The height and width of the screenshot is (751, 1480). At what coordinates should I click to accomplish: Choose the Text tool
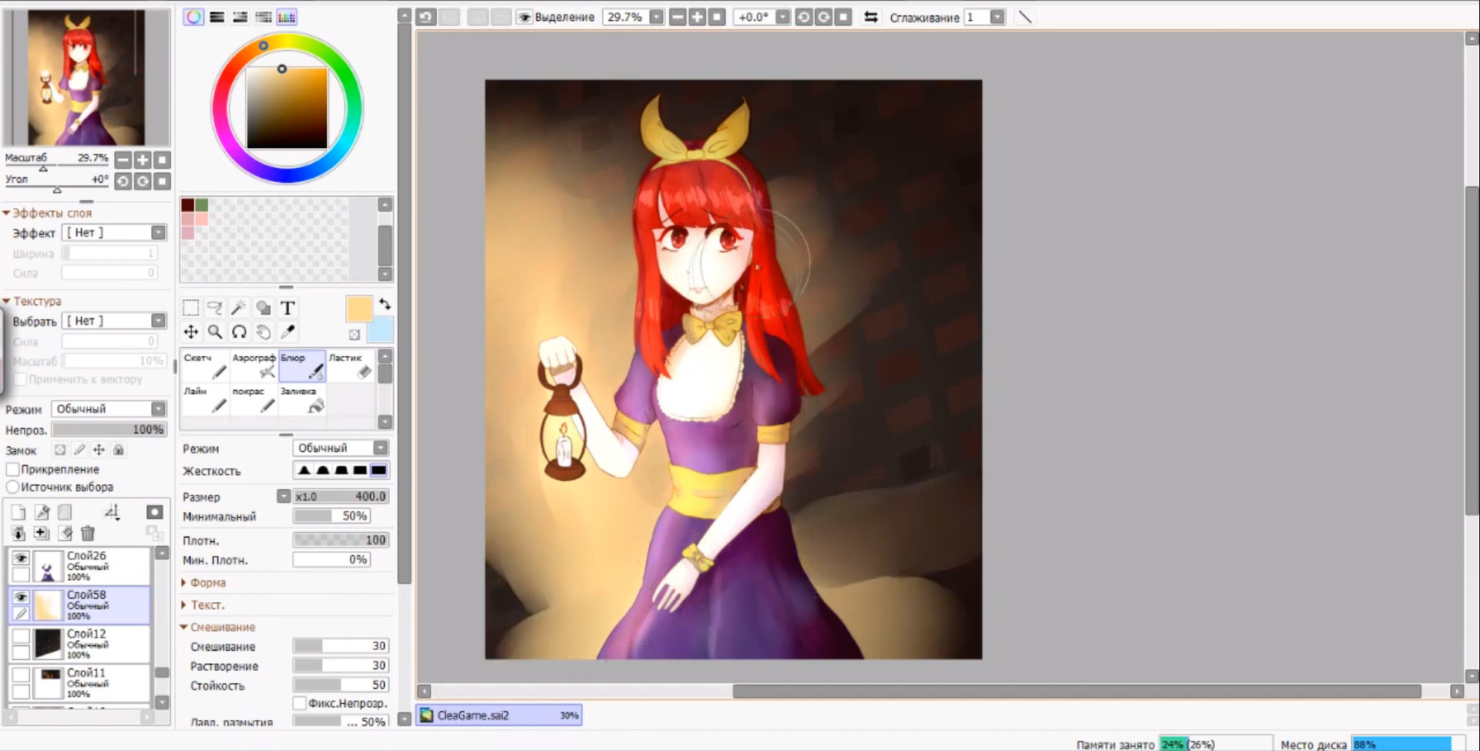(288, 308)
